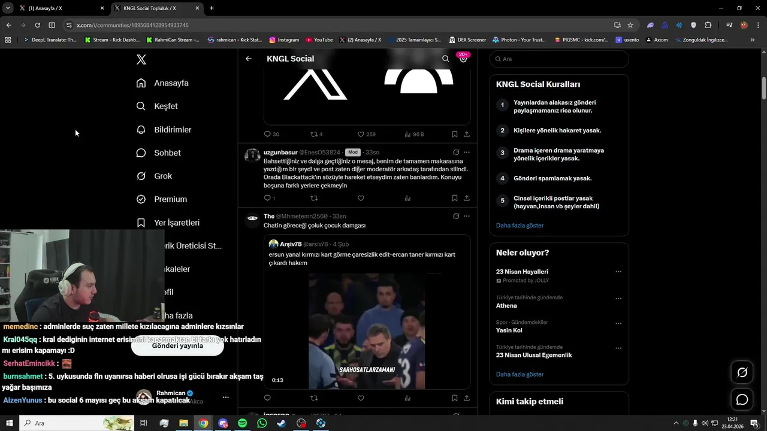This screenshot has width=767, height=431.
Task: Open more options for 23 Nisan Ulusal Egemenlik
Action: [618, 348]
